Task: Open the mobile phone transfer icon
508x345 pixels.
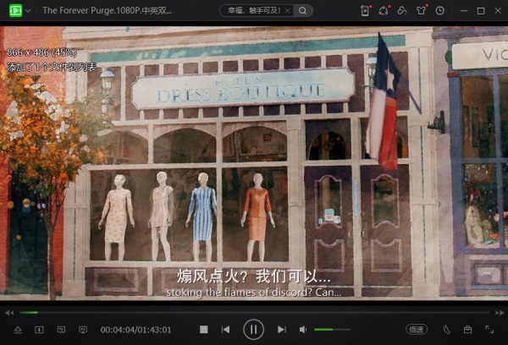Action: pos(365,11)
